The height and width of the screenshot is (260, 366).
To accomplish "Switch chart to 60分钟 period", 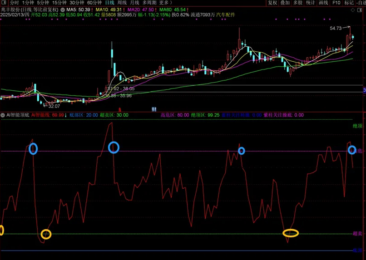I will pos(94,3).
